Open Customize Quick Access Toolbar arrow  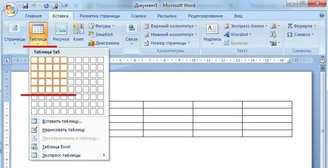[x=66, y=5]
